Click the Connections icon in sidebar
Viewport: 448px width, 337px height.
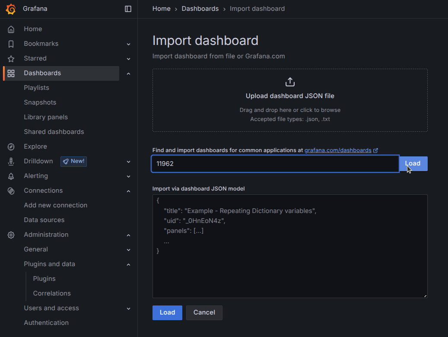11,191
